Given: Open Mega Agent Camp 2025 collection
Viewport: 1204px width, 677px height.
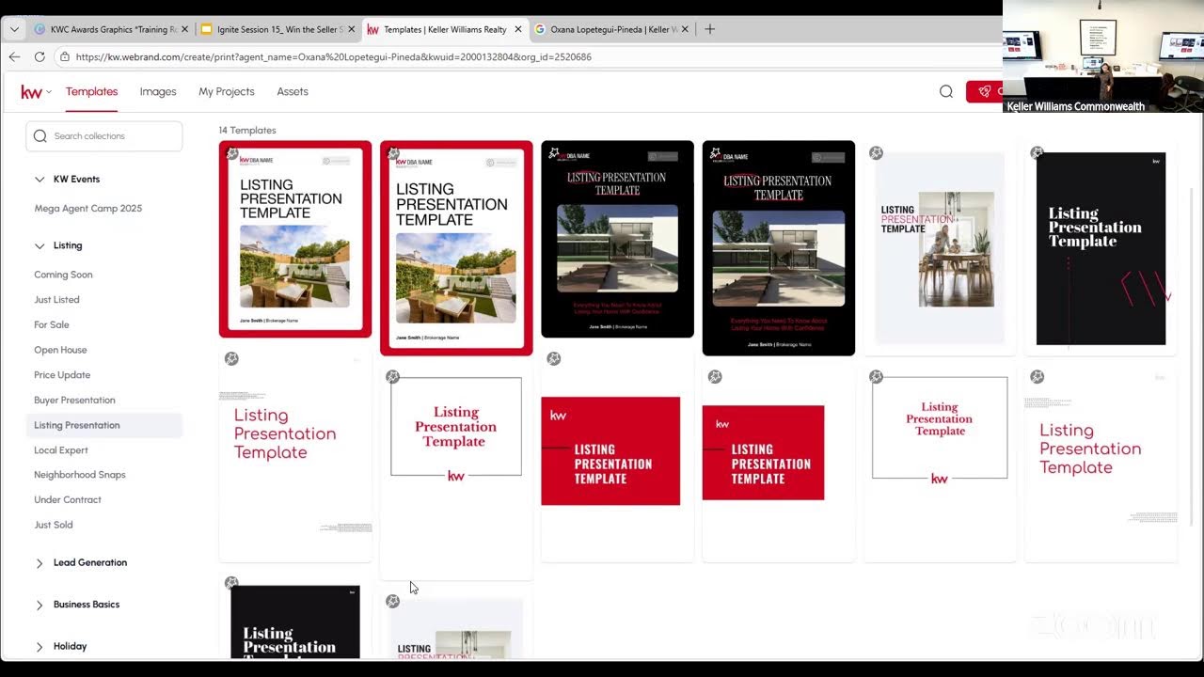Looking at the screenshot, I should point(88,209).
